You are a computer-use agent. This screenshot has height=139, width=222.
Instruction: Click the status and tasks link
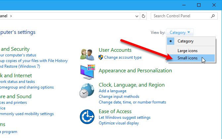tap(17, 82)
